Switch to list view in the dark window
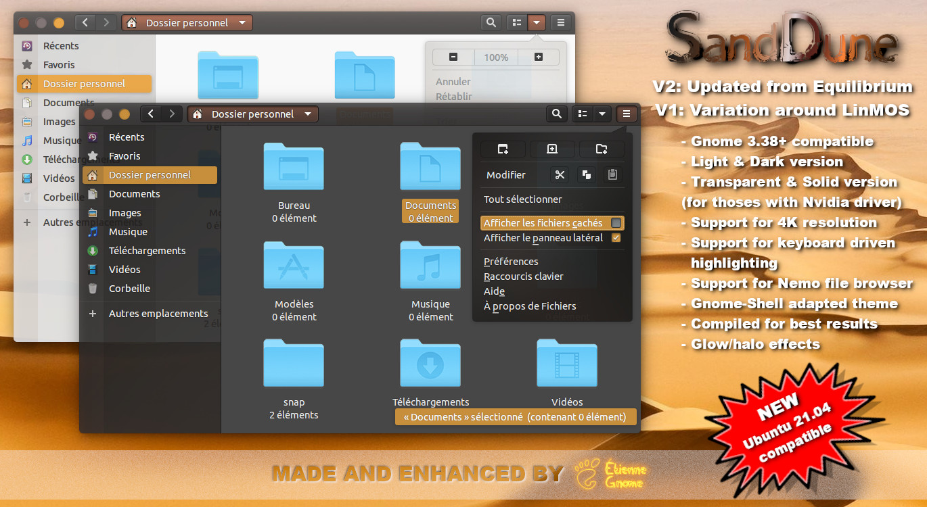The height and width of the screenshot is (507, 927). click(x=583, y=114)
